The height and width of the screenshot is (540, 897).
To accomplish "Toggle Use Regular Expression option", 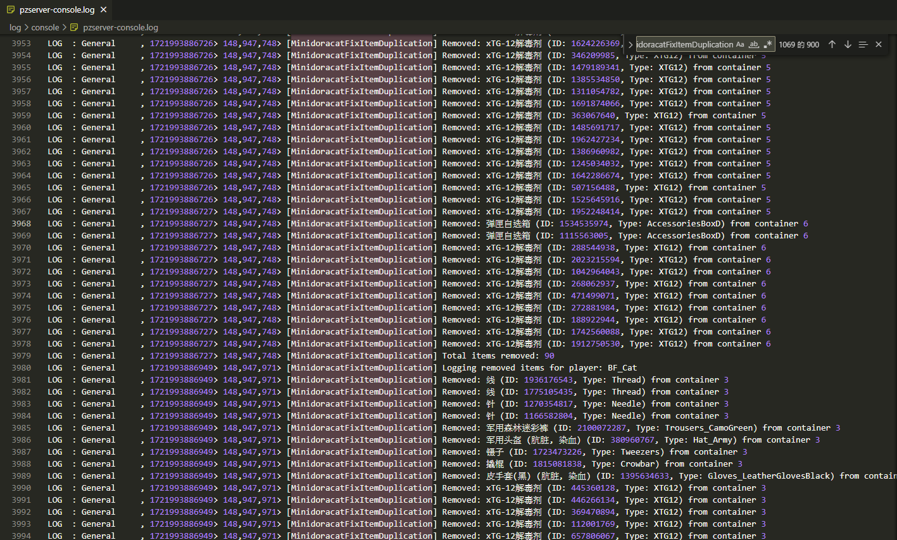I will 768,44.
